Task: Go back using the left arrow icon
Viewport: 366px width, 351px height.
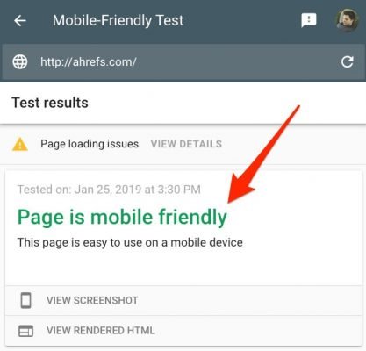Action: pyautogui.click(x=20, y=21)
